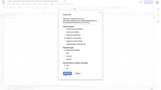Select Replace spreadsheet radio option

pos(65,35)
